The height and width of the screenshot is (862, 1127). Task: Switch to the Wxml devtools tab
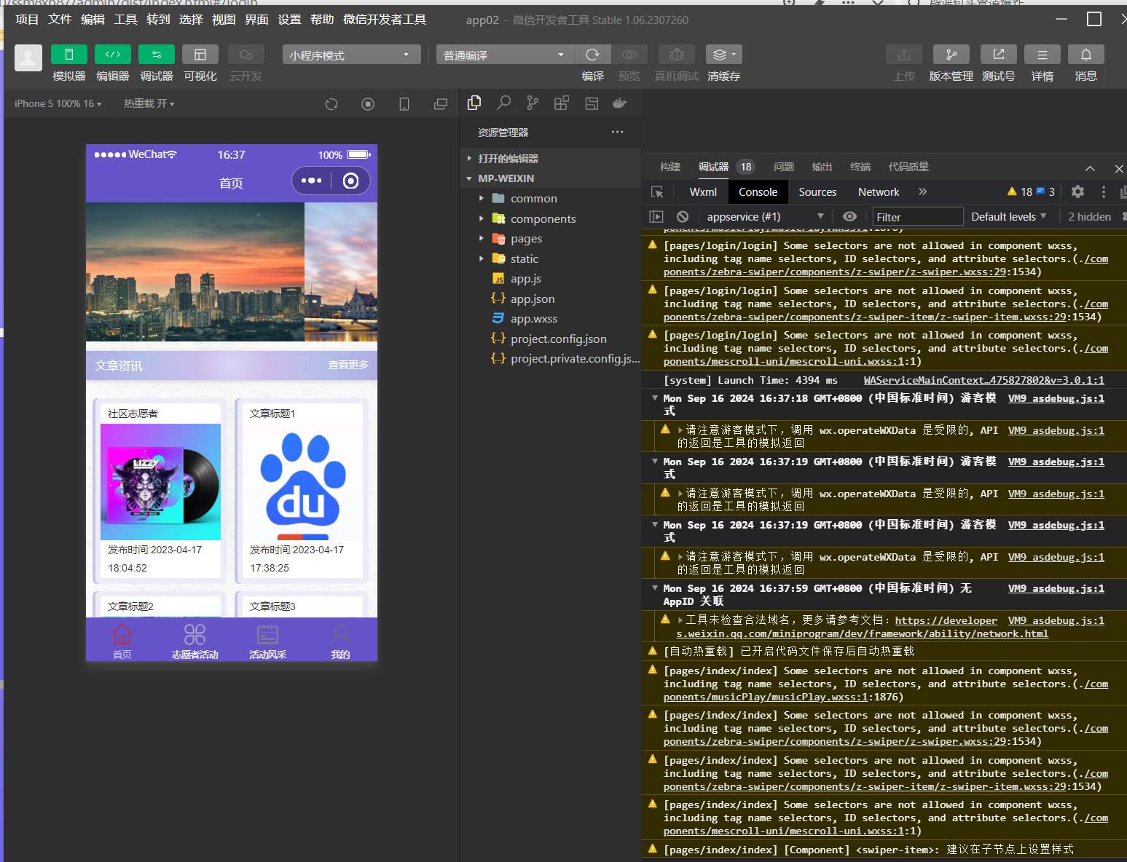click(703, 191)
